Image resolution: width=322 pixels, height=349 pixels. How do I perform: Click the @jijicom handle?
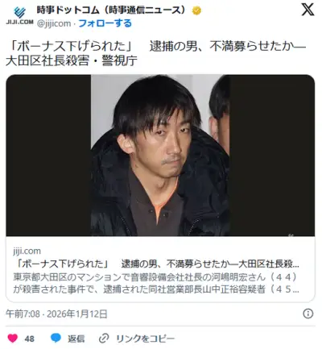click(x=54, y=23)
